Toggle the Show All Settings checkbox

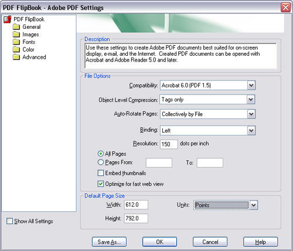coord(9,221)
